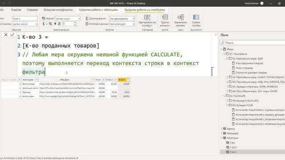Collapse folder 02. Простейшие меры. SUM
Image resolution: width=285 pixels, height=160 pixels.
[228, 59]
